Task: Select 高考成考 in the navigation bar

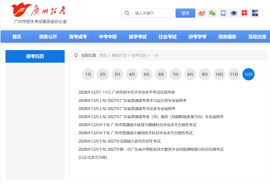Action: pyautogui.click(x=78, y=37)
